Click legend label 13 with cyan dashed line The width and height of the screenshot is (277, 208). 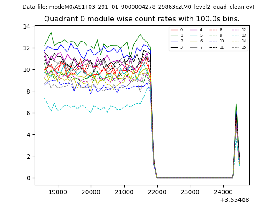pos(244,36)
